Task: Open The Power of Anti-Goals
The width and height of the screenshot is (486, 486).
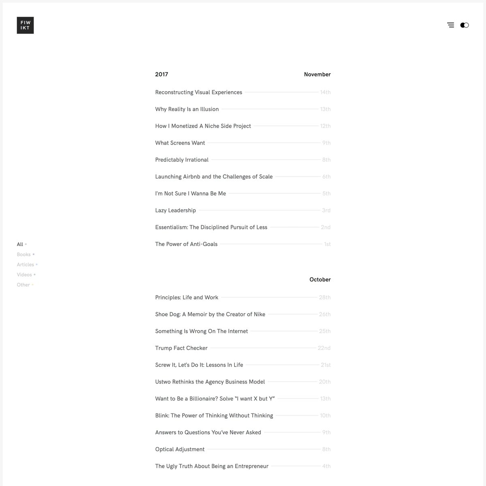Action: (186, 244)
